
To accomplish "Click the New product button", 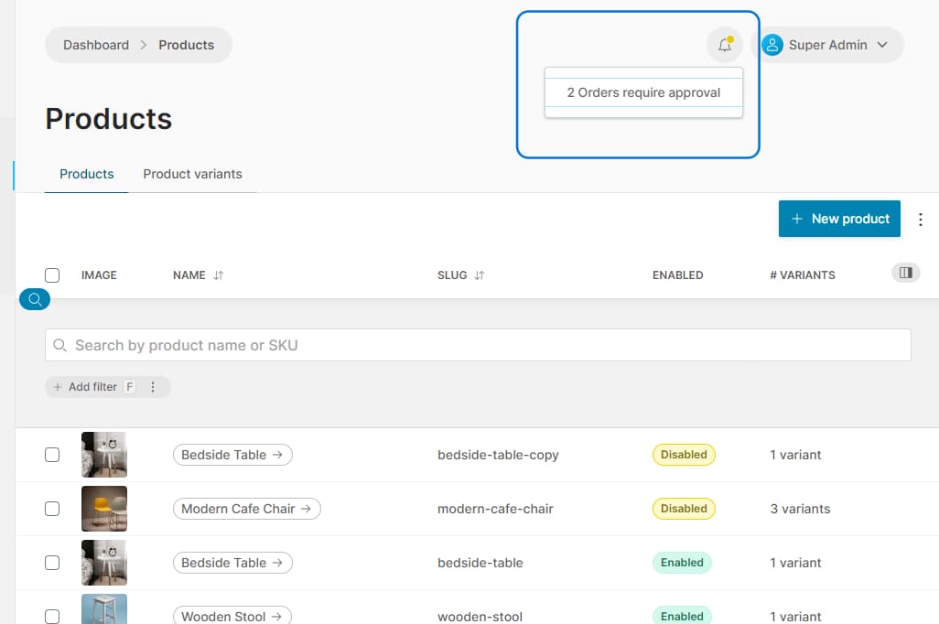I will 839,219.
